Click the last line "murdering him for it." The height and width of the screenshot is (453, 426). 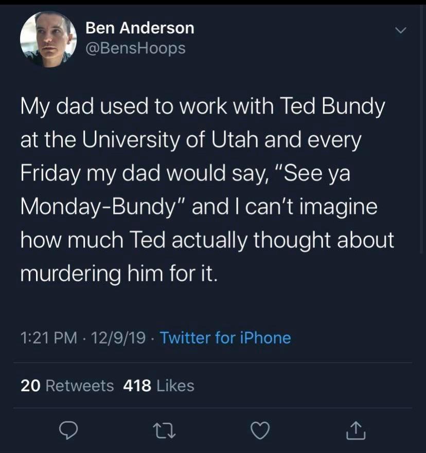[119, 272]
